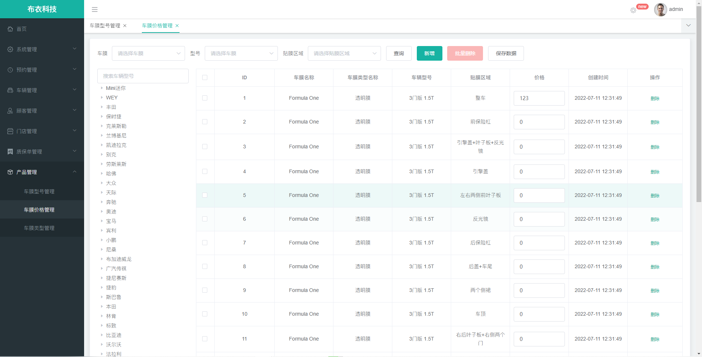Open the 车膜 select dropdown
Image resolution: width=702 pixels, height=357 pixels.
tap(148, 53)
